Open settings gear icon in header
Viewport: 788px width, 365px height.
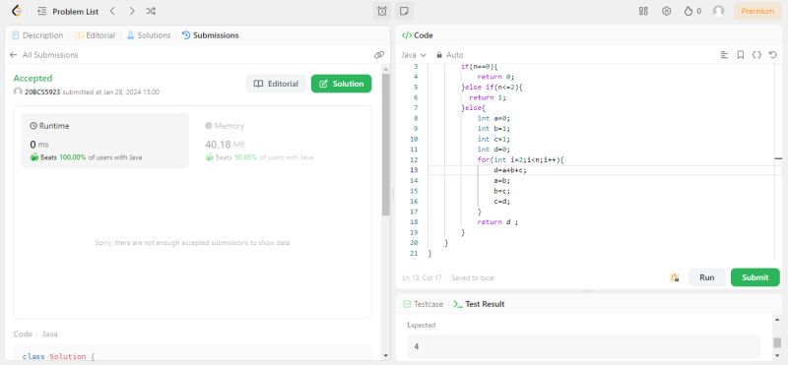tap(667, 11)
